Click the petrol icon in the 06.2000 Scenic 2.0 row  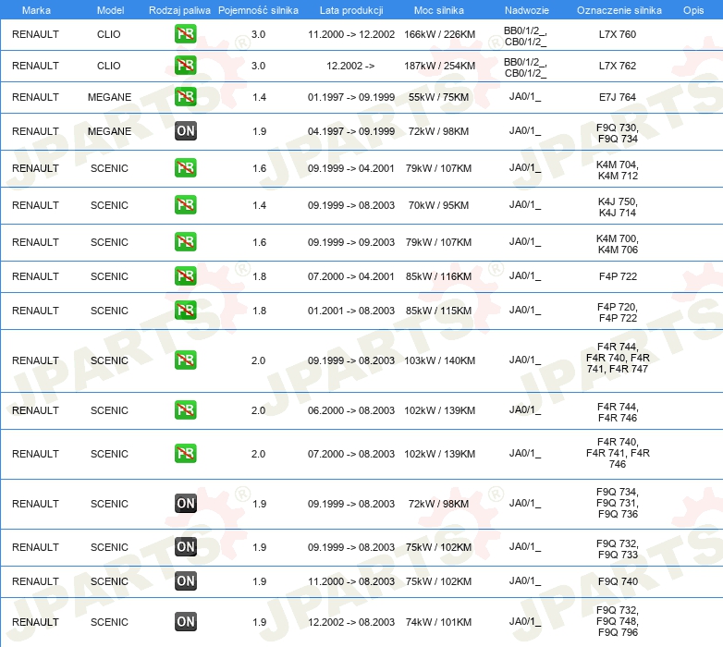click(x=185, y=410)
